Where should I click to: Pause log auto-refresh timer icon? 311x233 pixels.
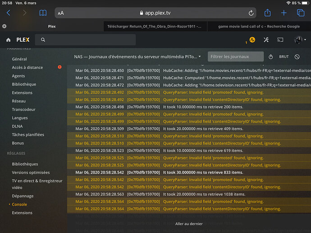pos(270,57)
